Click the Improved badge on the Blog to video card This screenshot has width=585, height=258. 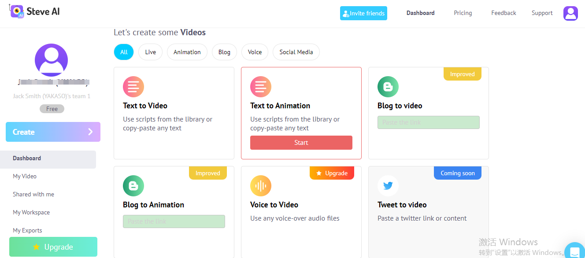pos(463,74)
